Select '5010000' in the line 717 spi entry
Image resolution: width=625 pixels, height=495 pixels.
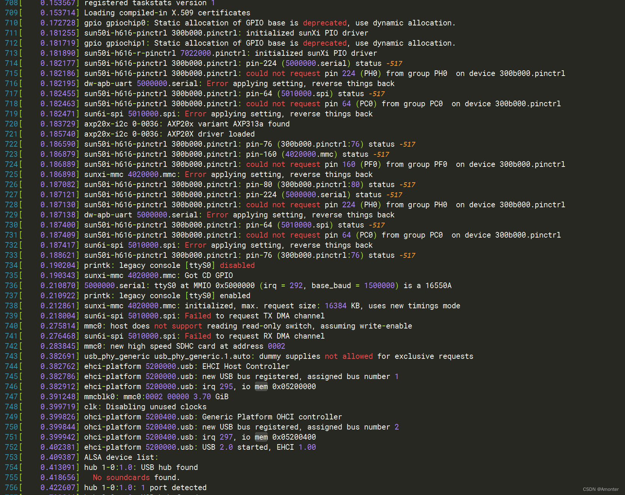(x=296, y=94)
